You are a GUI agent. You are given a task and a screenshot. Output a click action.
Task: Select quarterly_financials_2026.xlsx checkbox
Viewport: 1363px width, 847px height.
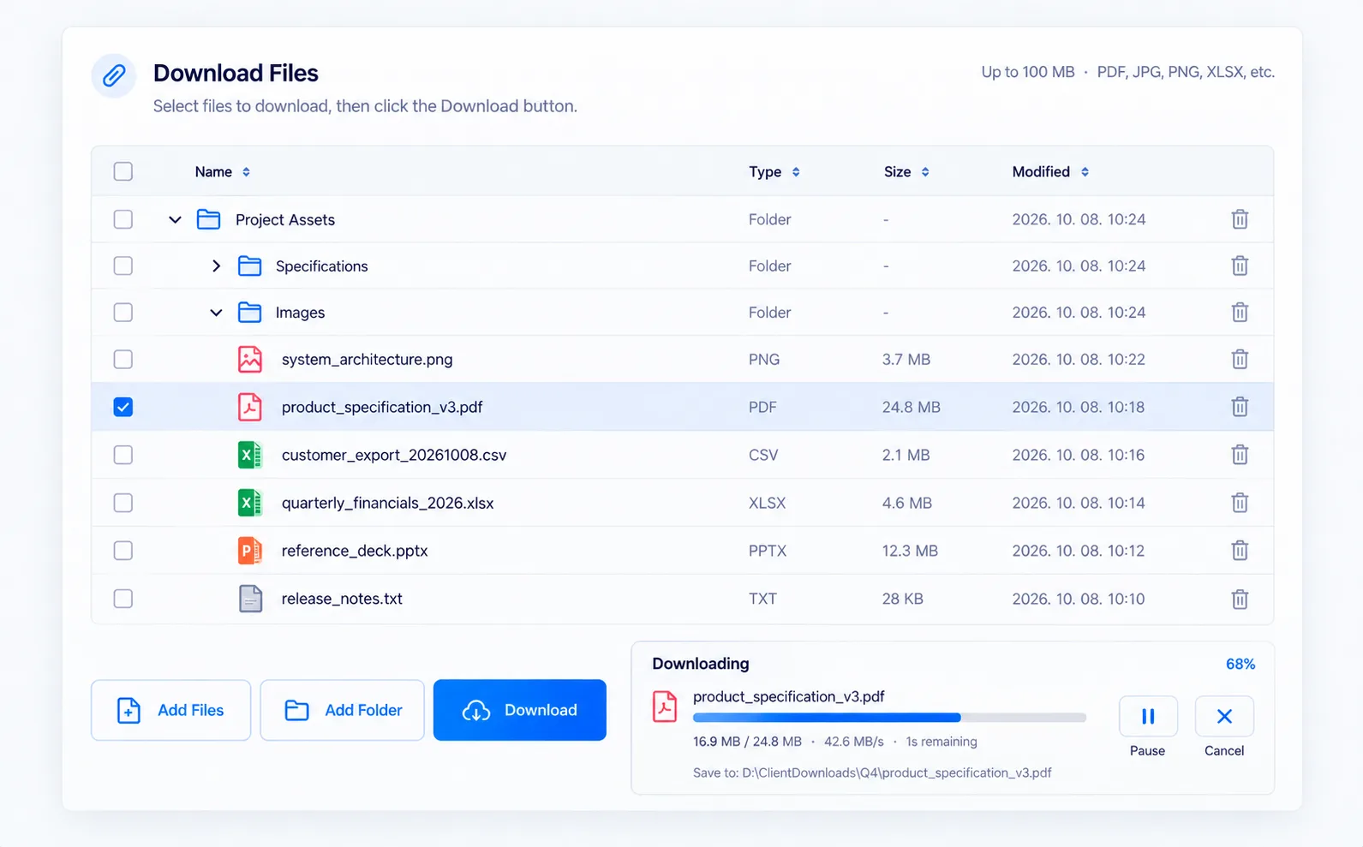(123, 503)
